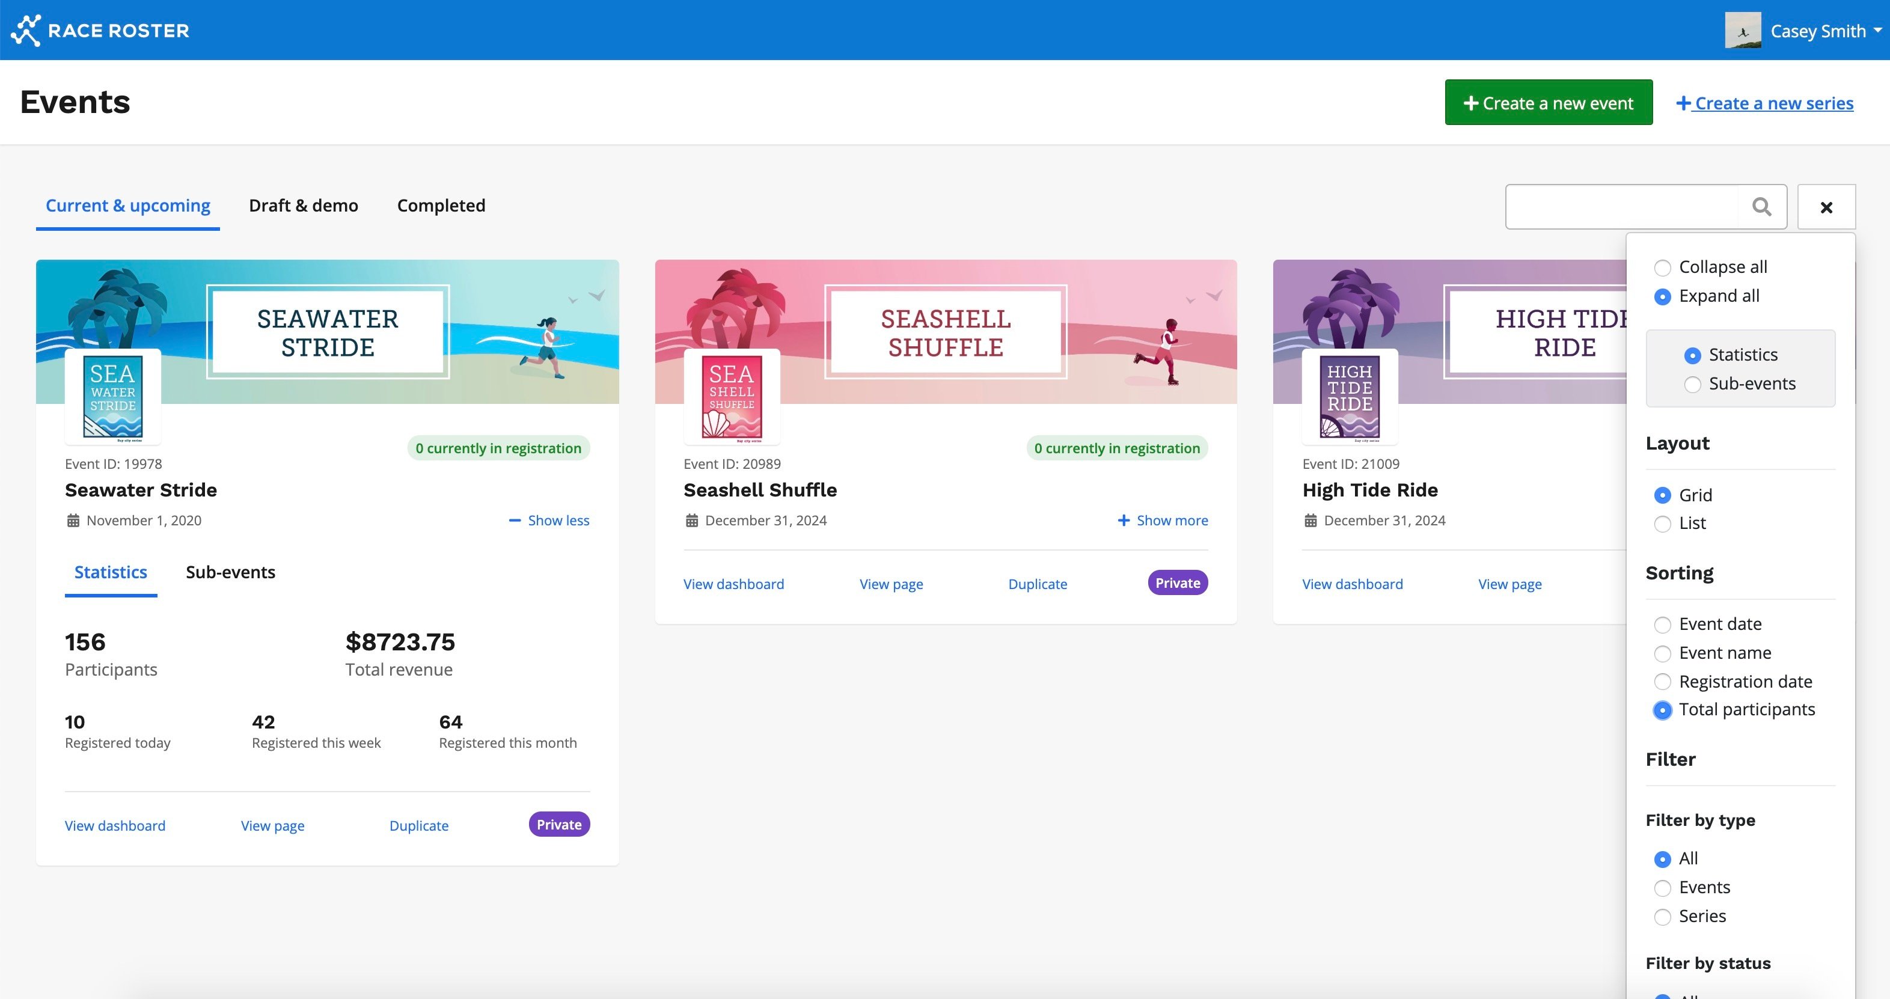Open the Casey Smith account dropdown arrow
This screenshot has height=999, width=1890.
tap(1877, 31)
